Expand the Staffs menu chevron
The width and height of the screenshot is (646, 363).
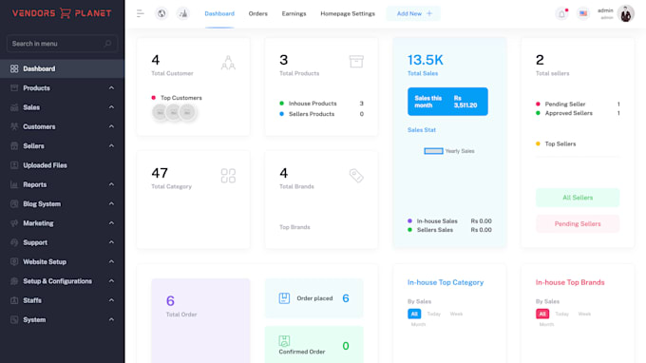tap(111, 300)
